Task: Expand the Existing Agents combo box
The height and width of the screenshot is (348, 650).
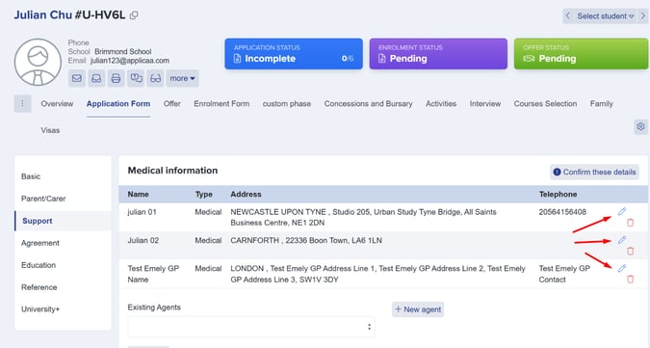Action: pos(251,327)
